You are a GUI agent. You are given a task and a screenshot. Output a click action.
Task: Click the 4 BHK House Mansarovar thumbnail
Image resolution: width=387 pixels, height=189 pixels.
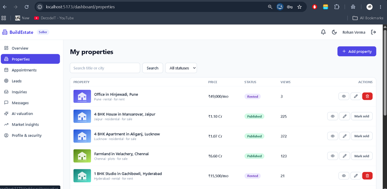coord(82,116)
